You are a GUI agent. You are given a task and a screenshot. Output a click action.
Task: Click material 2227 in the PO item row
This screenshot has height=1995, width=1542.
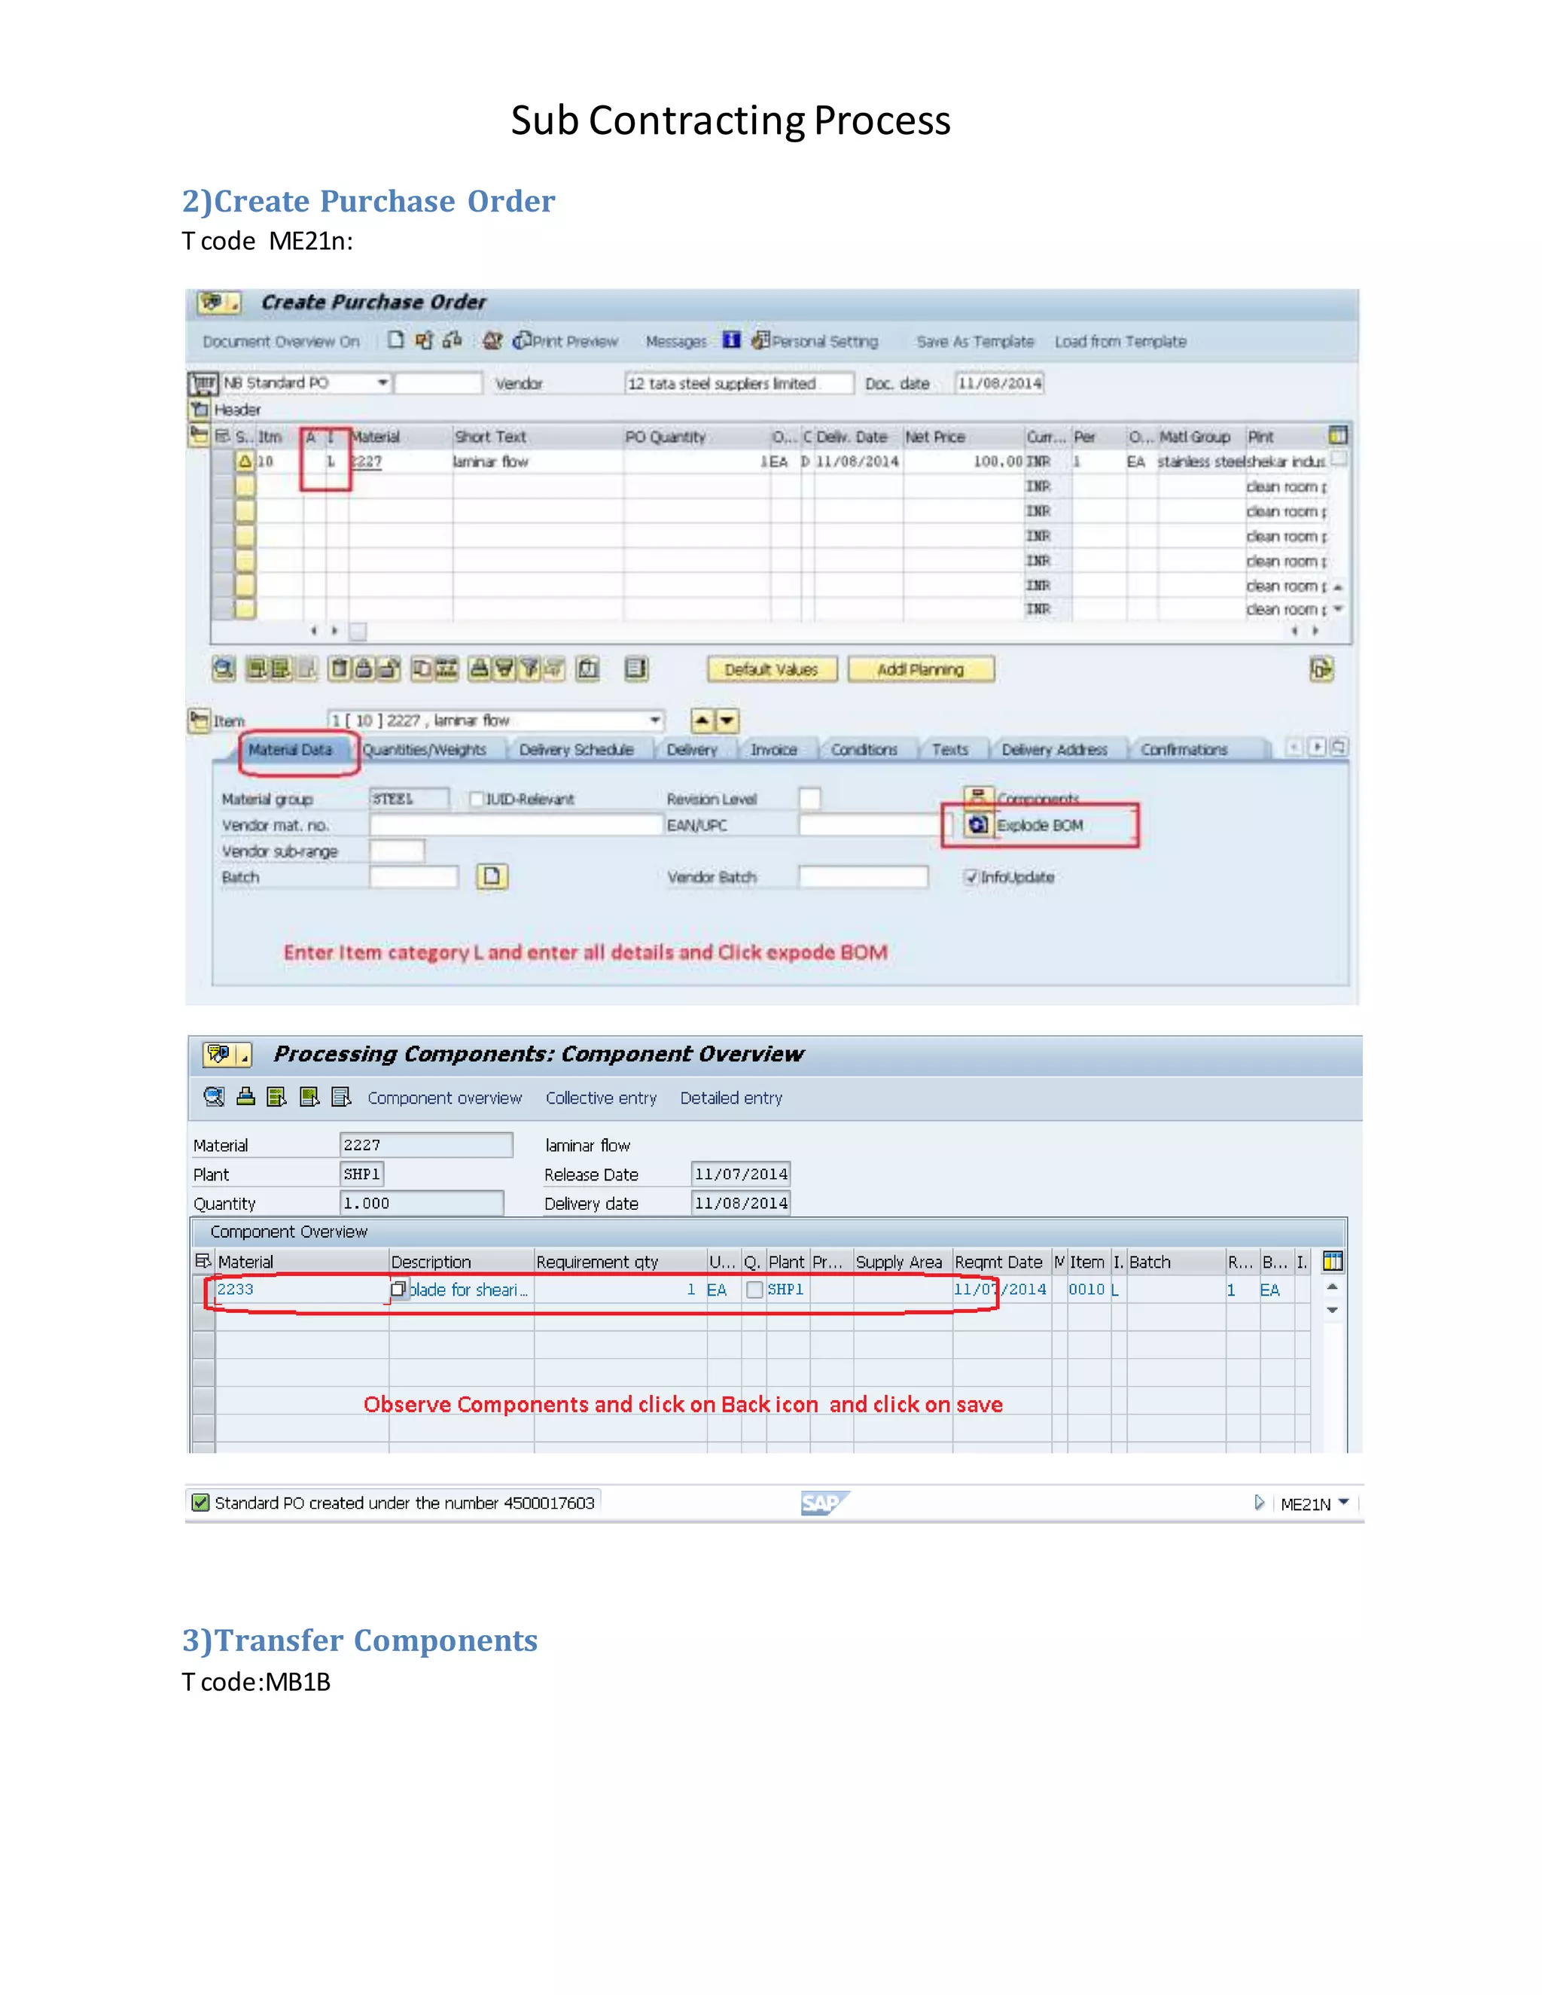point(367,462)
